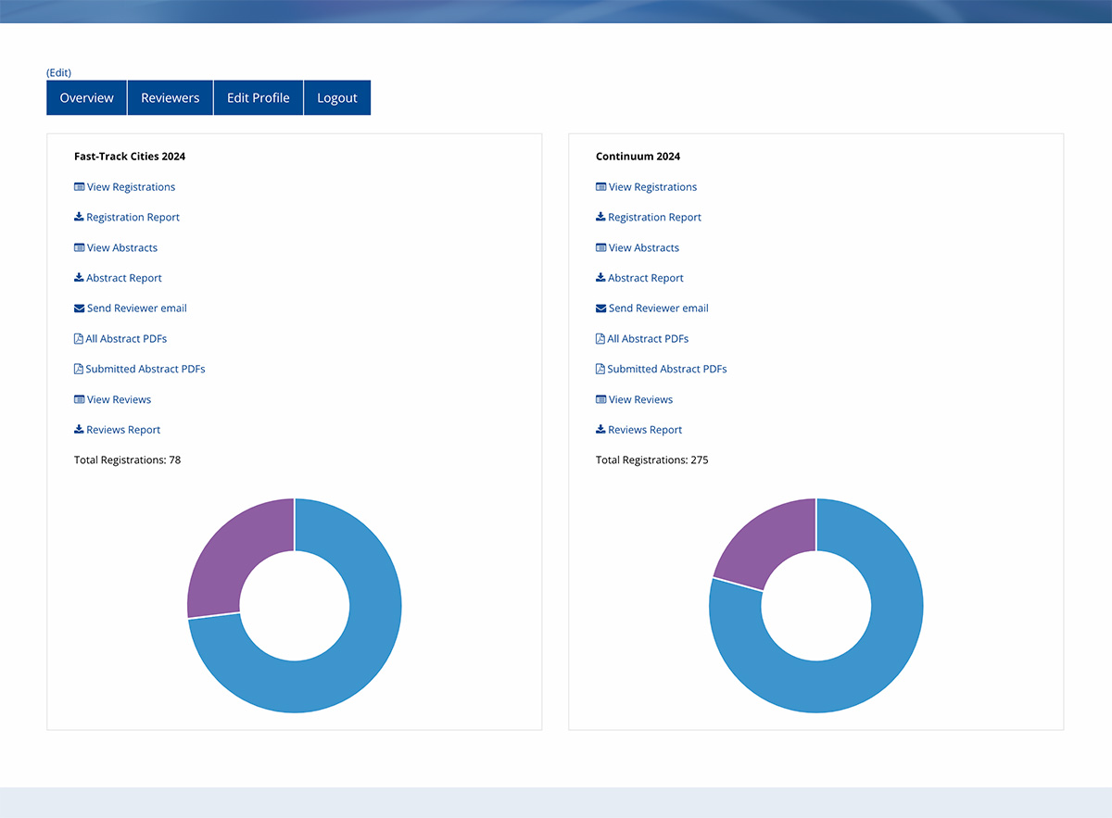Click table icon beside Continuum View Registrations
This screenshot has height=818, width=1112.
point(600,187)
